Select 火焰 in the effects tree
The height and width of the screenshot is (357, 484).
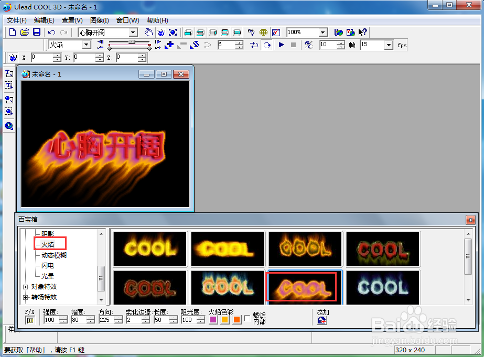tap(48, 244)
